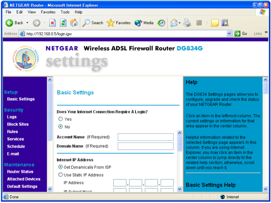Open the Schedule link
Viewport: 271px width, 203px height.
(x=16, y=146)
